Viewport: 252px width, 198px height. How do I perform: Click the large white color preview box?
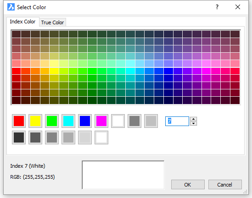[123, 175]
